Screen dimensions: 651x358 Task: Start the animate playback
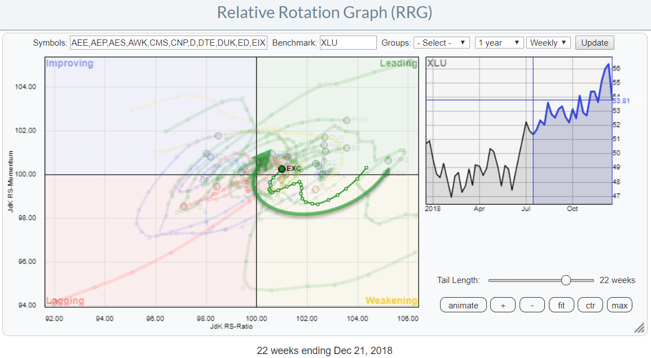[463, 306]
